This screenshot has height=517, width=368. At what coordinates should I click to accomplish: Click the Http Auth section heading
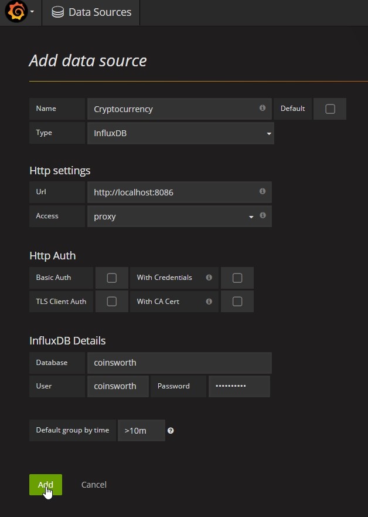[x=53, y=255]
